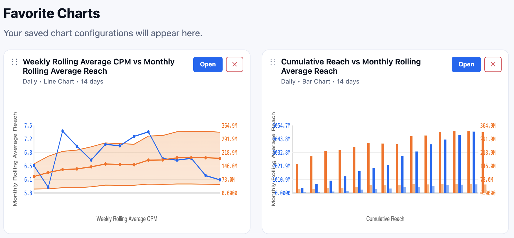Click the last blue data point on line chart
This screenshot has height=238, width=514.
[220, 180]
